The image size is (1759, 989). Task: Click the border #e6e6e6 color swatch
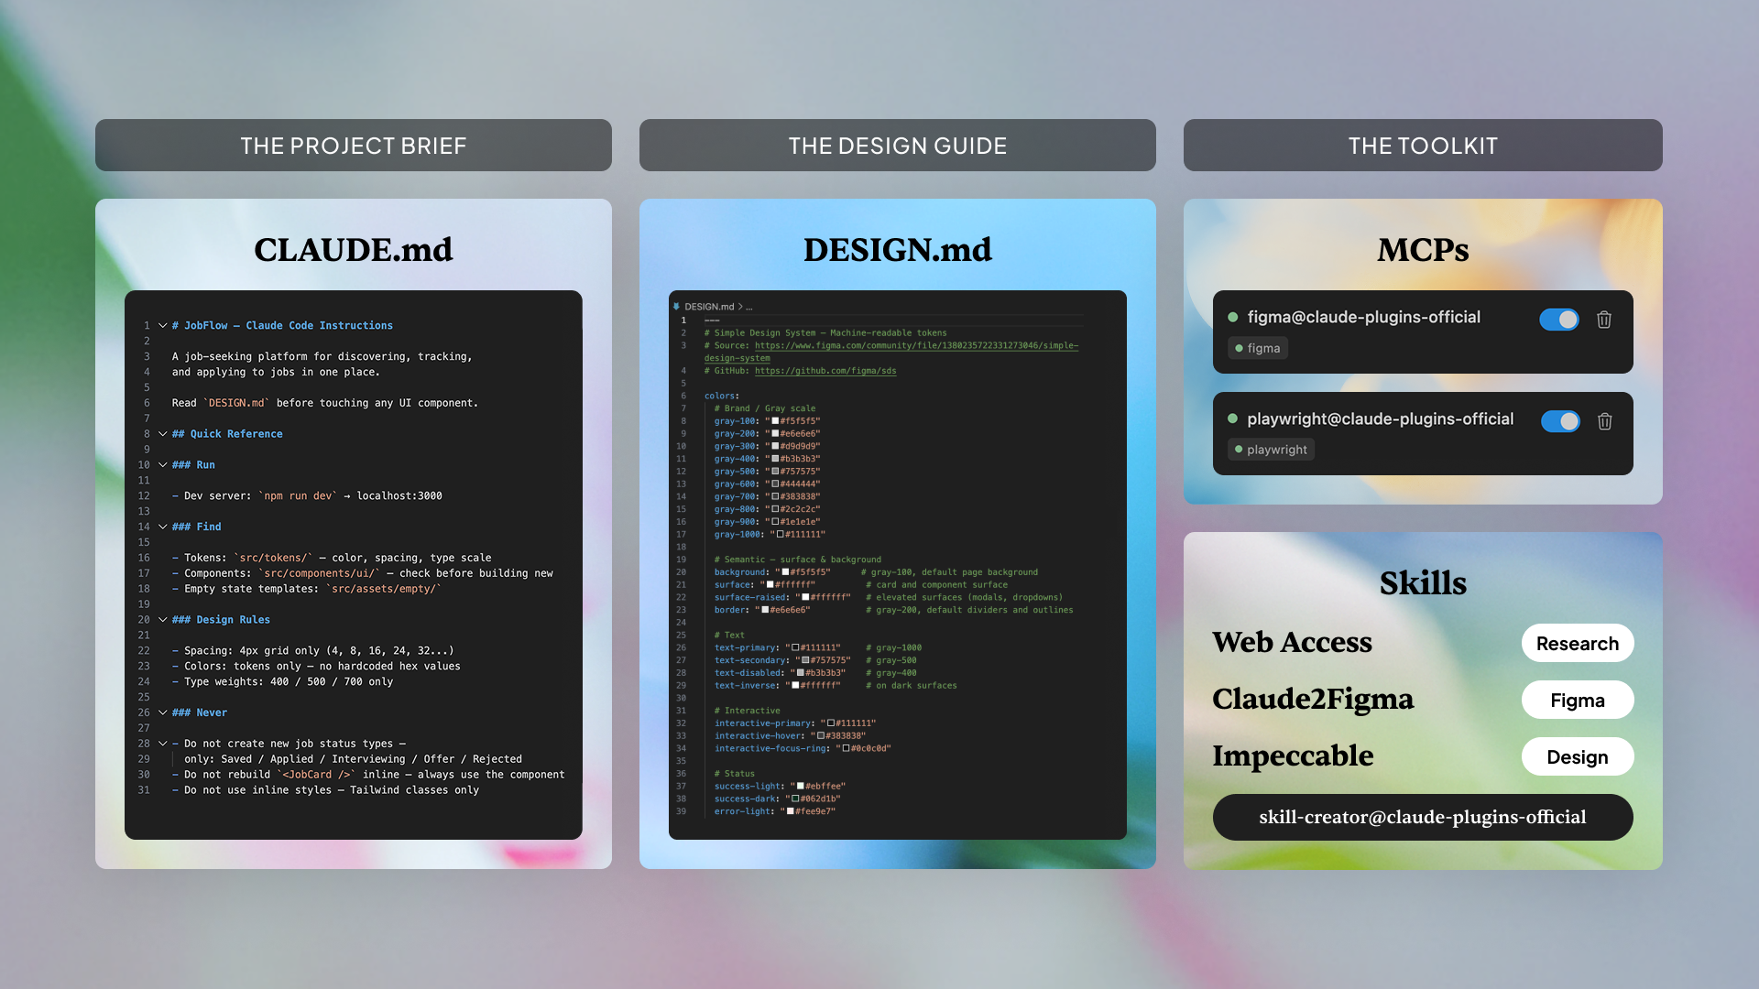tap(765, 610)
